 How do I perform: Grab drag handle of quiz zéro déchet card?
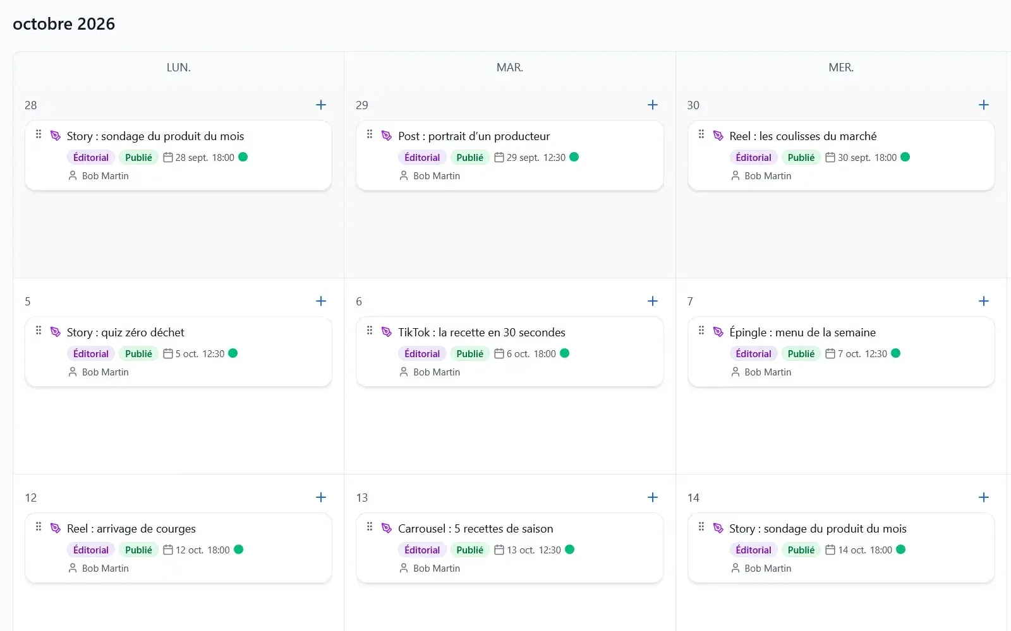[x=39, y=331]
